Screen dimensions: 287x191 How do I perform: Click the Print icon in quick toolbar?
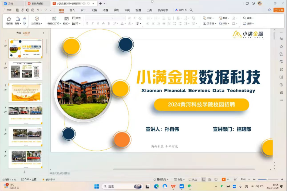[x=28, y=10]
